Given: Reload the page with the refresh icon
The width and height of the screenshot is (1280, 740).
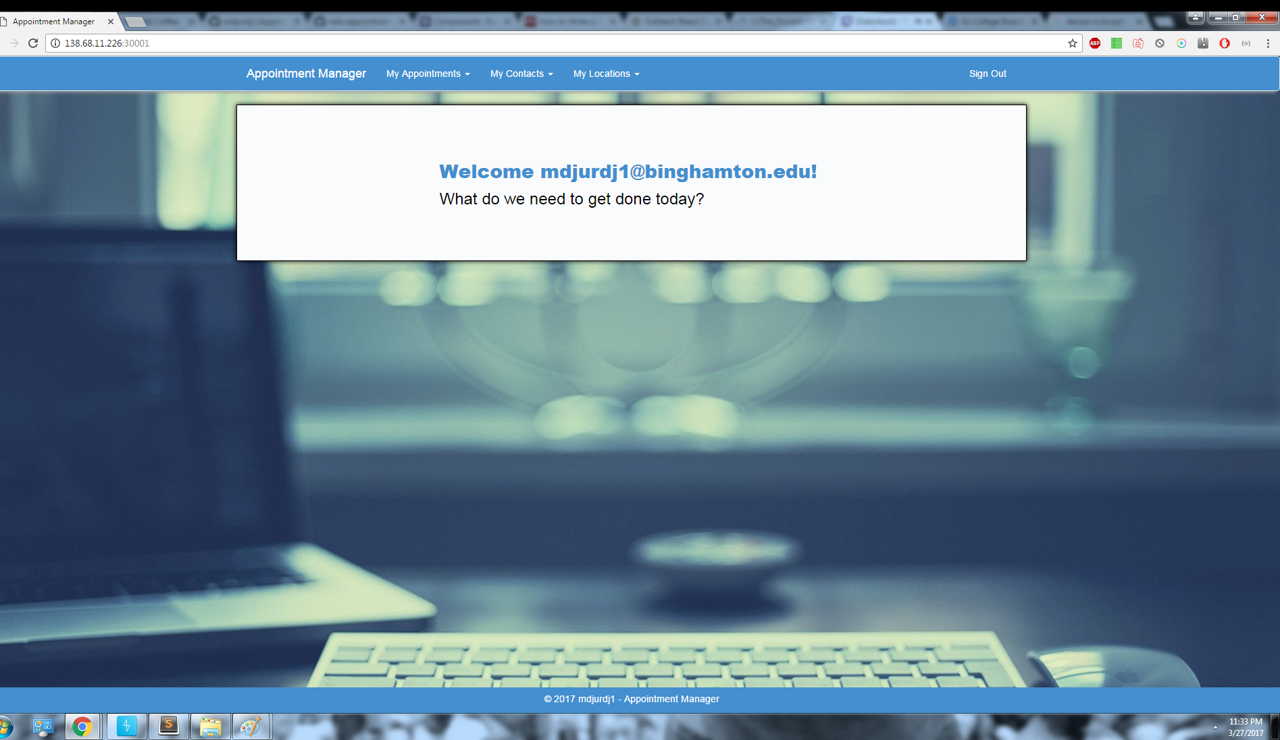Looking at the screenshot, I should [x=33, y=43].
